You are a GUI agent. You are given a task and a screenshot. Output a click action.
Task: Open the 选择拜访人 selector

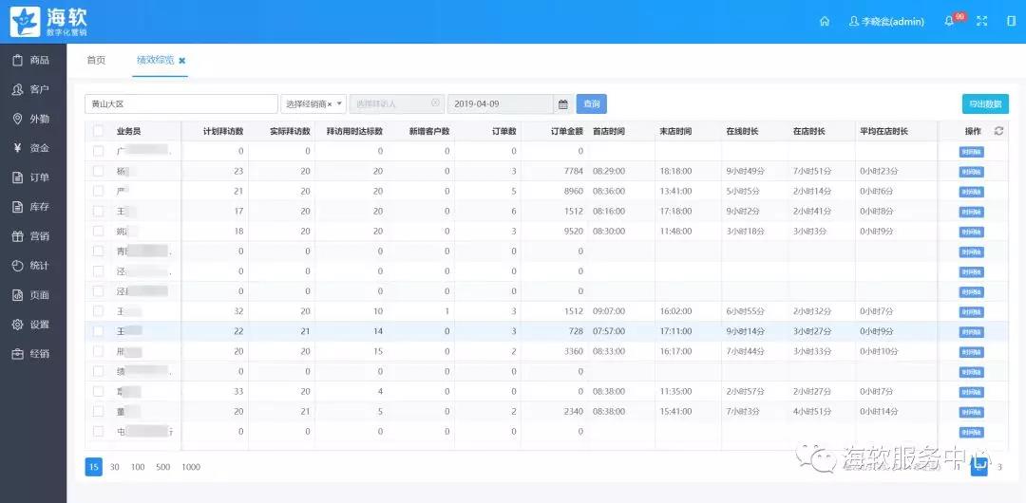[x=397, y=104]
